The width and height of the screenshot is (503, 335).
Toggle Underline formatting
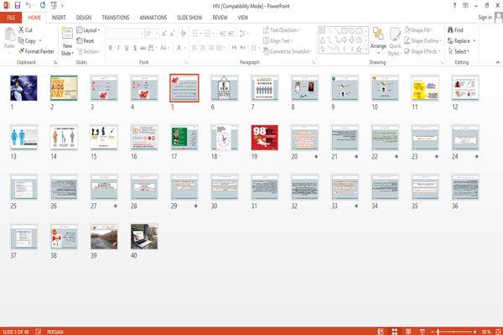(127, 48)
